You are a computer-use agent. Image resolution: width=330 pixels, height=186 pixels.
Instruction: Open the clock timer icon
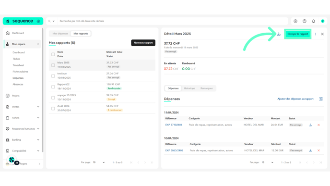click(305, 21)
